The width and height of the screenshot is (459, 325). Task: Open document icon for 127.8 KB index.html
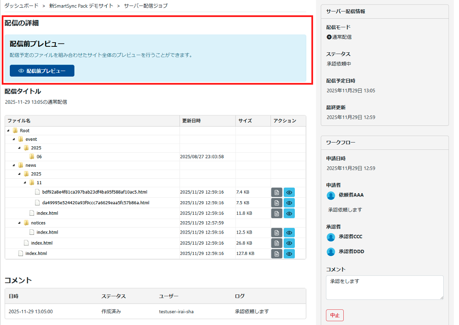pos(277,254)
